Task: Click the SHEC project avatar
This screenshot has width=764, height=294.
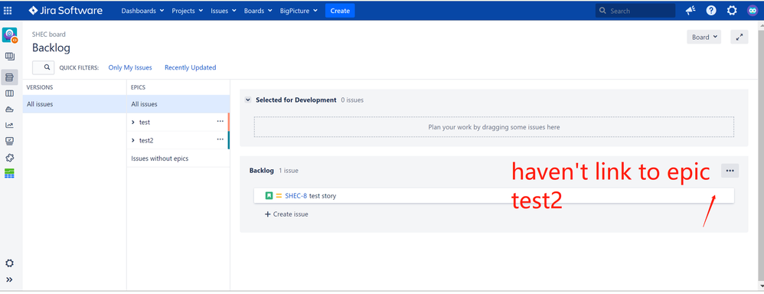Action: (x=10, y=35)
